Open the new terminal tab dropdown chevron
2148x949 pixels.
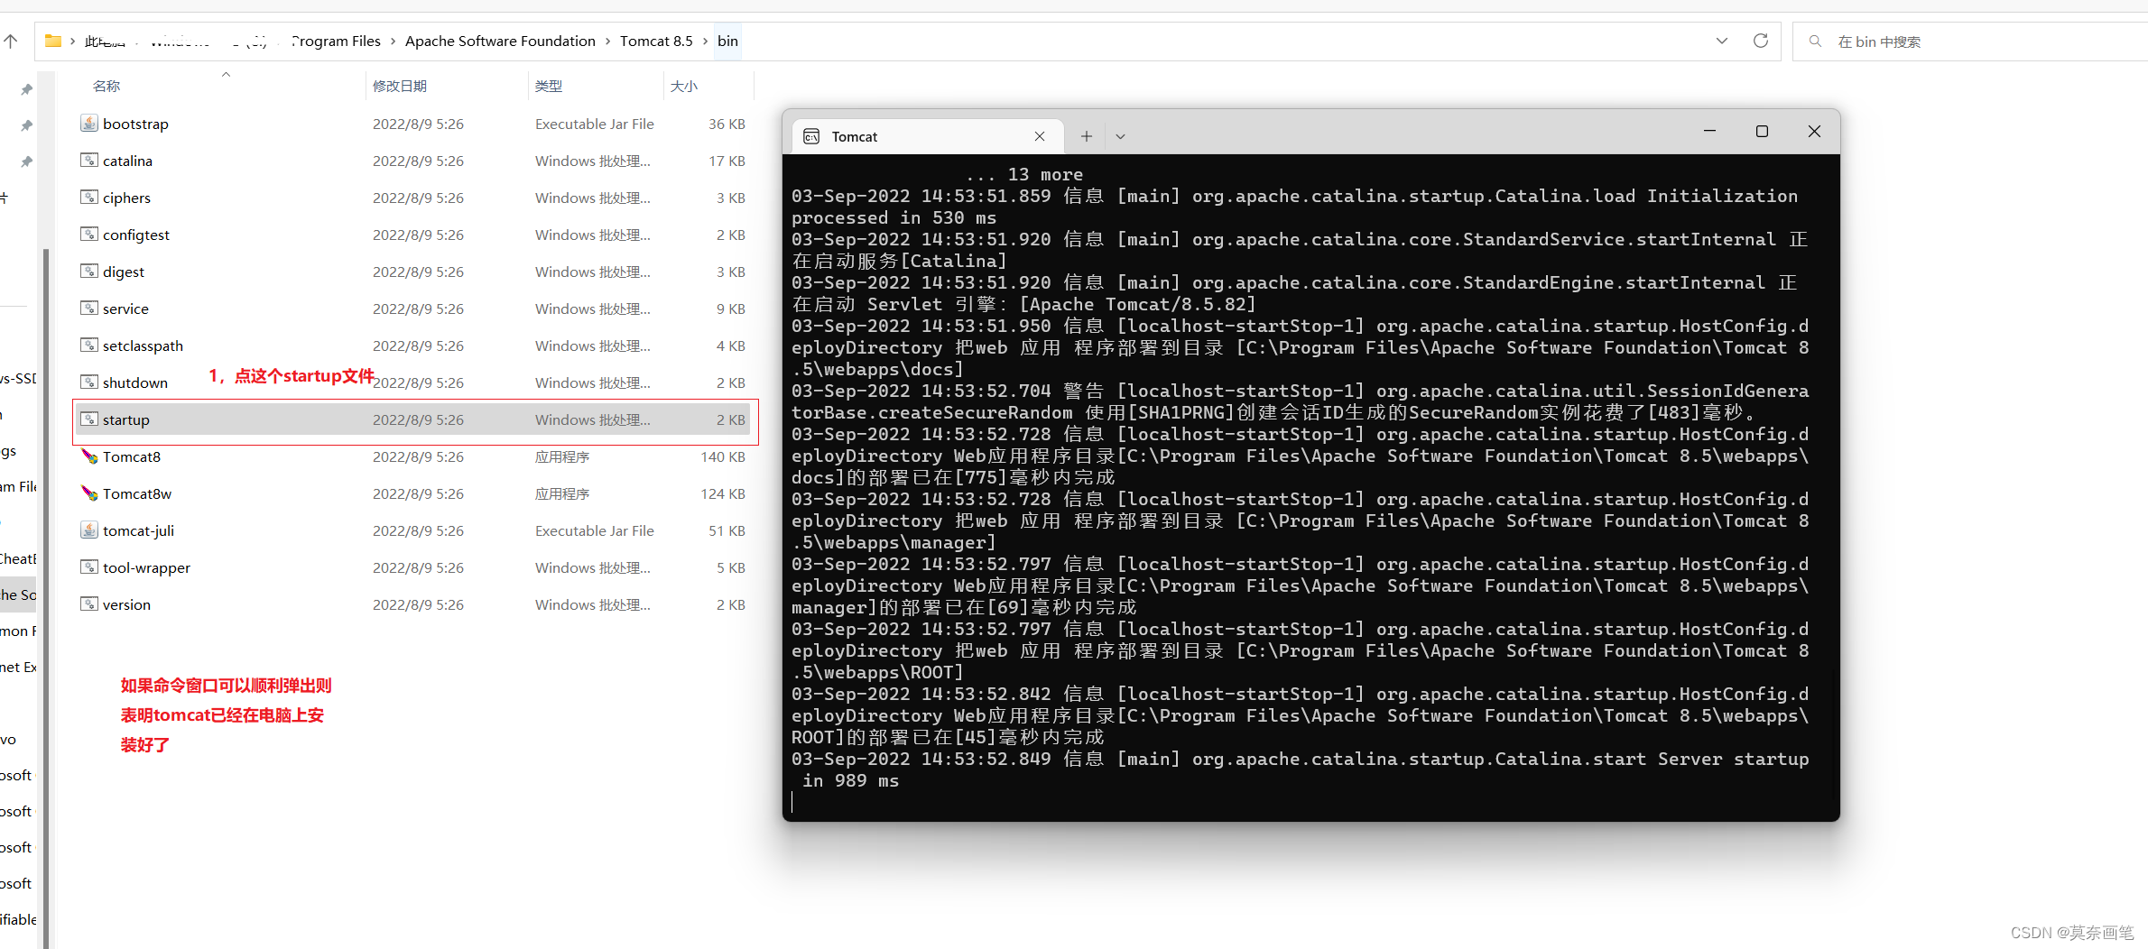1120,136
